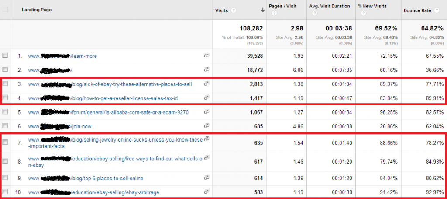Select bounce rate value 36.66%
The height and width of the screenshot is (199, 447).
(434, 70)
